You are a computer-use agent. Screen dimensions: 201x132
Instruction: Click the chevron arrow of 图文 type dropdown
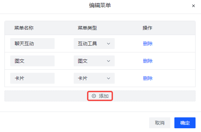(109, 61)
